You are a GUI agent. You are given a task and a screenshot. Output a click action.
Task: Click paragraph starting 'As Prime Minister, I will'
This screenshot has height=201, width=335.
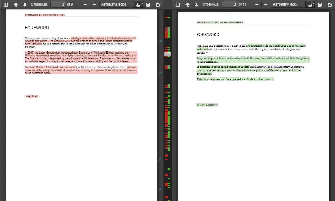[x=81, y=70]
